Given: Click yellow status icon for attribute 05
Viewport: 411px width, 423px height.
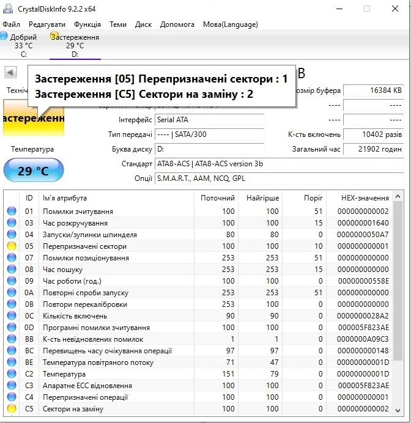Looking at the screenshot, I should 12,246.
